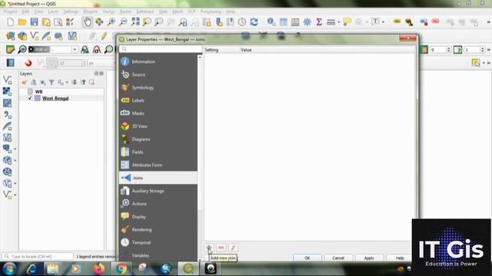The height and width of the screenshot is (276, 492).
Task: Click the Temporal Controller clock icon
Action: (x=242, y=22)
